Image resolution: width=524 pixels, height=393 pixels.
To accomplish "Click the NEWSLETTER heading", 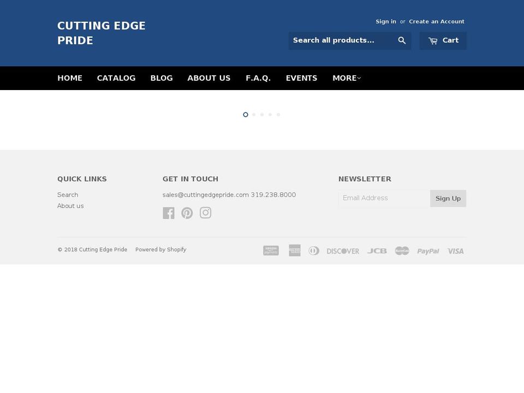I will tap(365, 179).
